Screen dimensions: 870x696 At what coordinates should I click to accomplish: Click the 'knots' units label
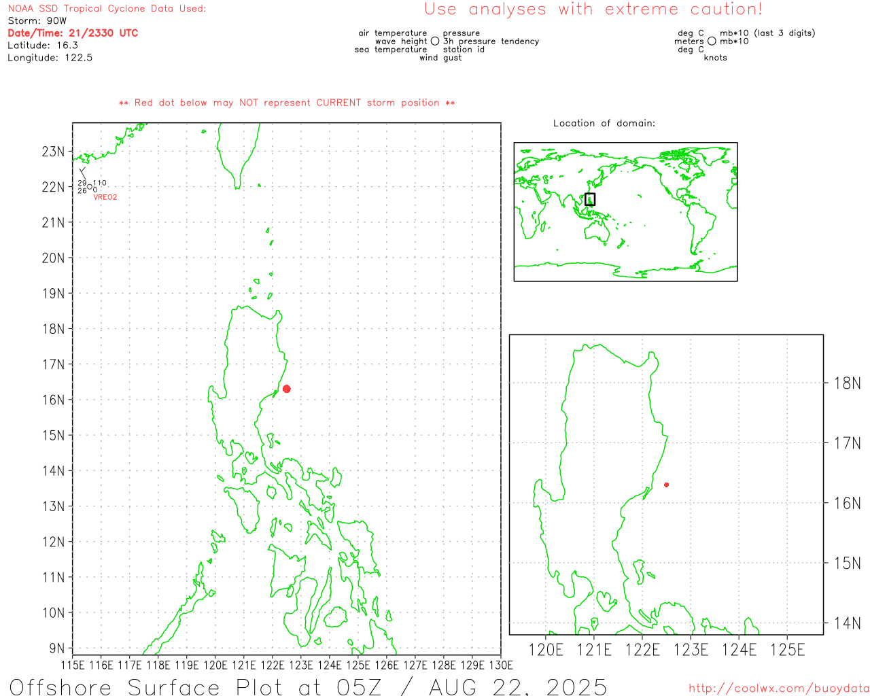[x=716, y=58]
